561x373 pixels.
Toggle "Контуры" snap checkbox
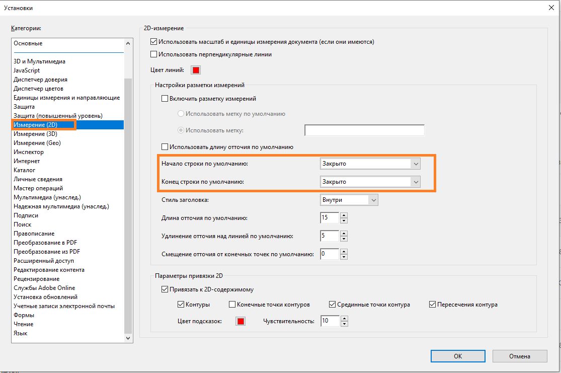click(x=181, y=305)
